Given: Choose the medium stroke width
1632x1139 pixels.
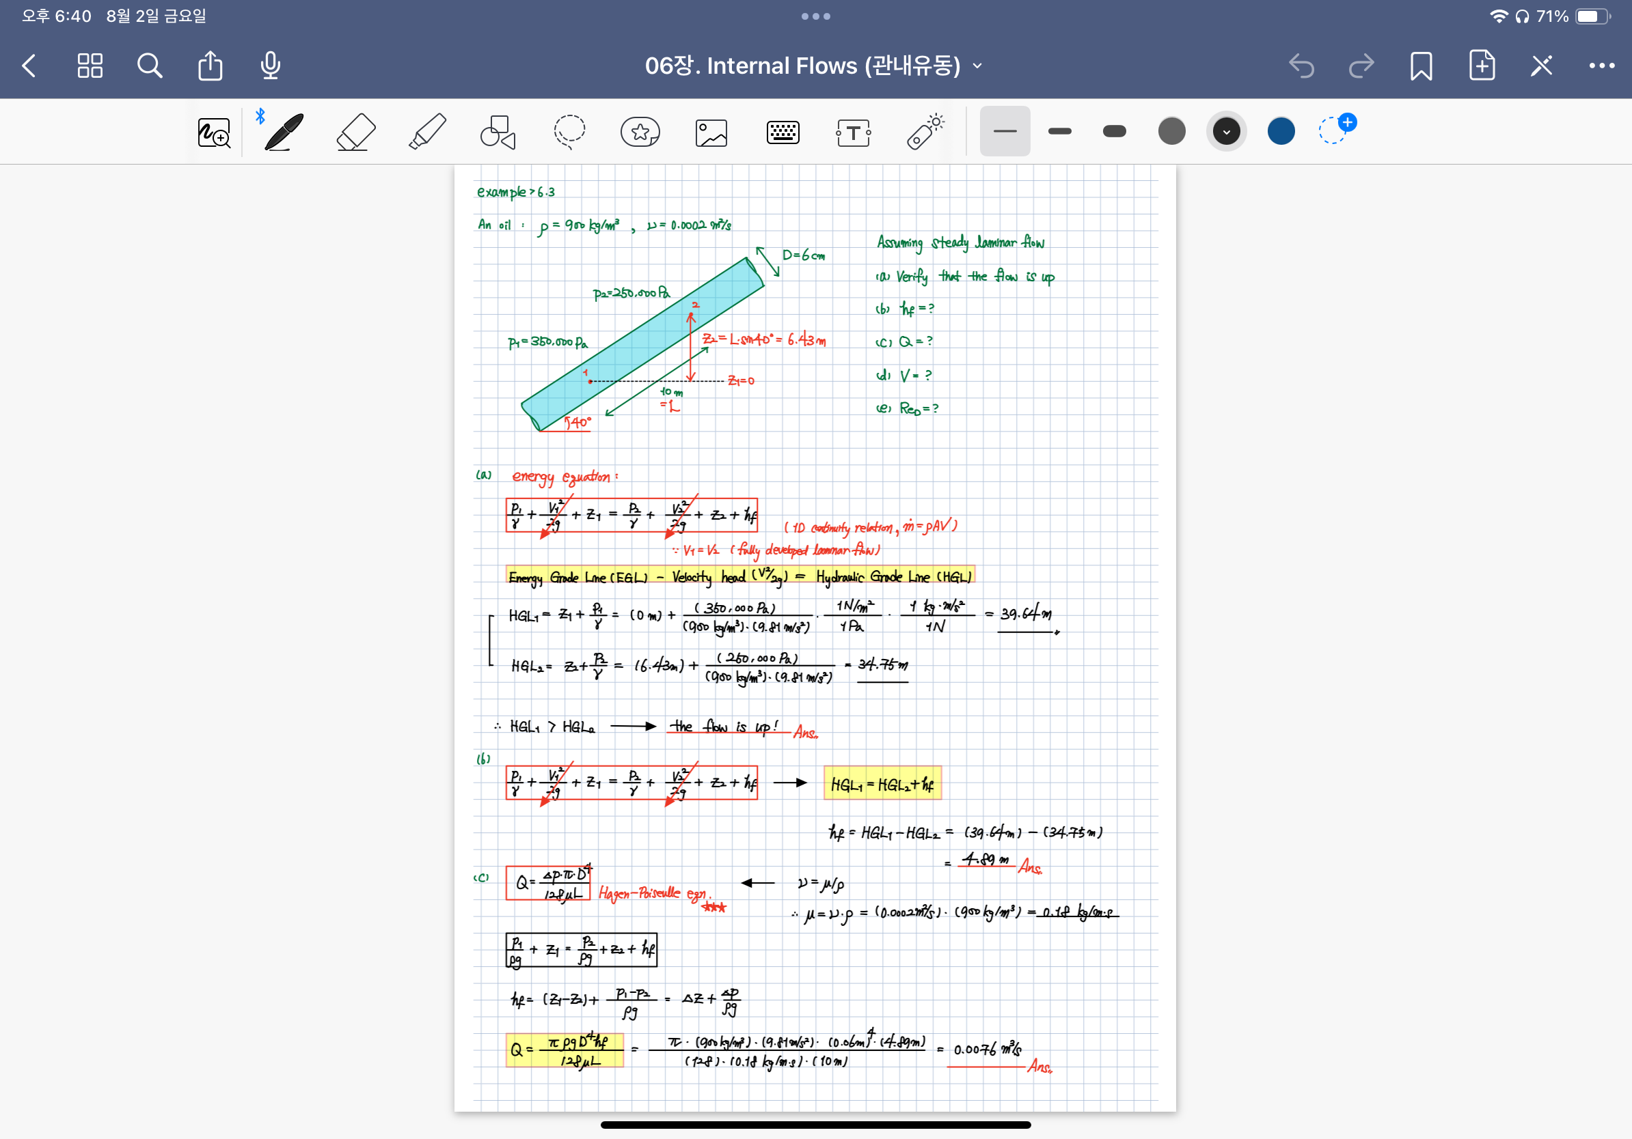Looking at the screenshot, I should tap(1059, 131).
